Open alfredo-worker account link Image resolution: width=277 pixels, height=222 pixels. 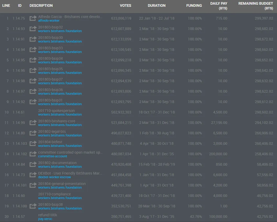(x=49, y=21)
